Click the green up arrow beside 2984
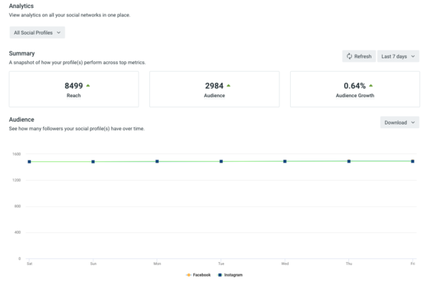The image size is (431, 285). [x=228, y=86]
